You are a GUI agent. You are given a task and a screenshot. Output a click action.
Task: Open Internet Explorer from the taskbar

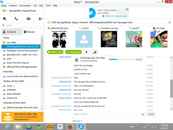point(8,126)
